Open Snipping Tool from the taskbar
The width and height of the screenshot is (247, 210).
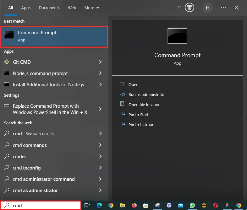click(157, 205)
